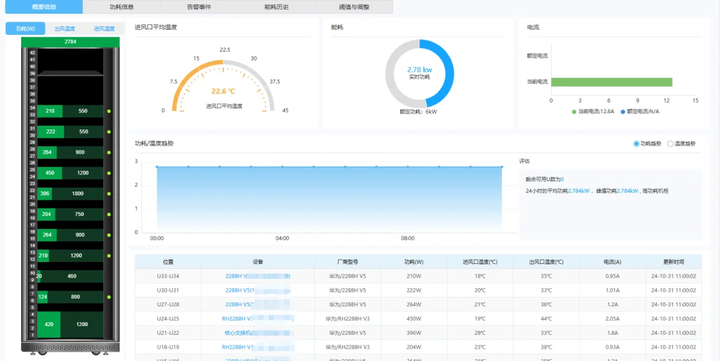Click 位置 column header
The width and height of the screenshot is (720, 361).
168,262
